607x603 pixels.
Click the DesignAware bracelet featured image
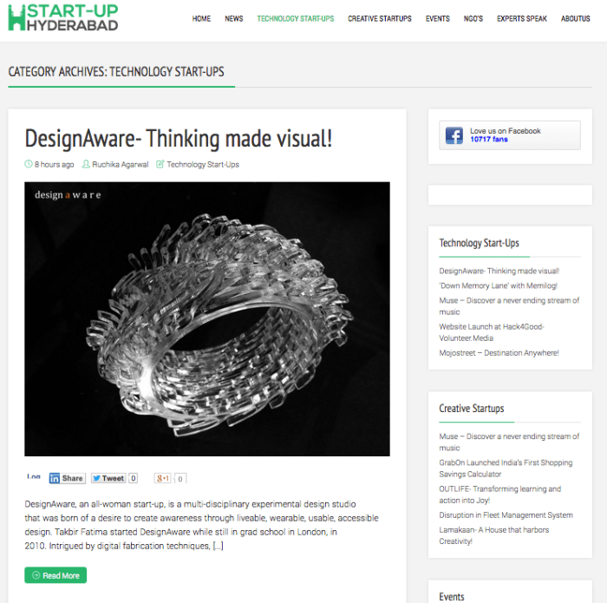[x=206, y=318]
